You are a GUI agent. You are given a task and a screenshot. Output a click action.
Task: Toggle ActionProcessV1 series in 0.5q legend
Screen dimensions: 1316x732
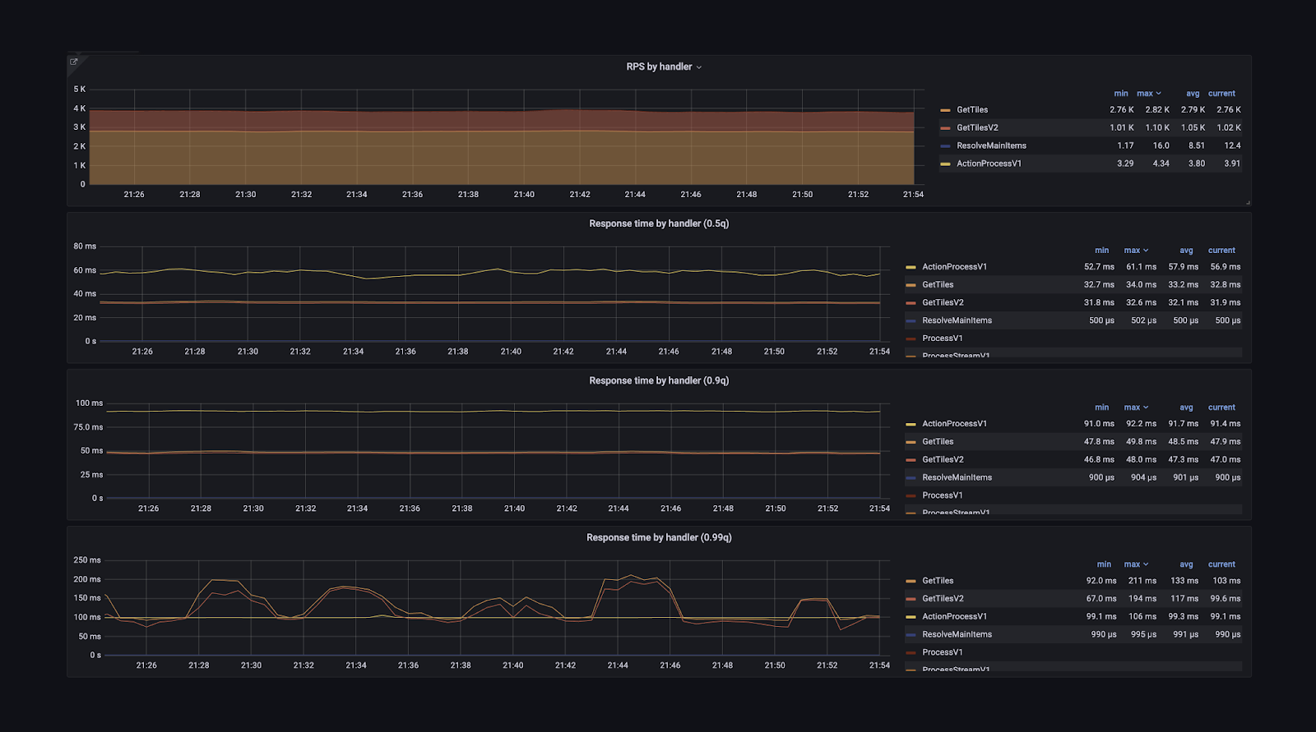tap(954, 267)
